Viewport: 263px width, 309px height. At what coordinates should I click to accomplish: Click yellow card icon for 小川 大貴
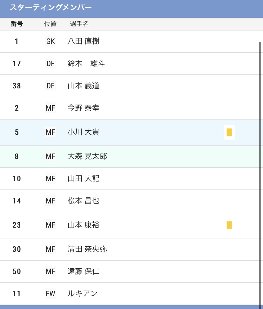click(x=229, y=132)
